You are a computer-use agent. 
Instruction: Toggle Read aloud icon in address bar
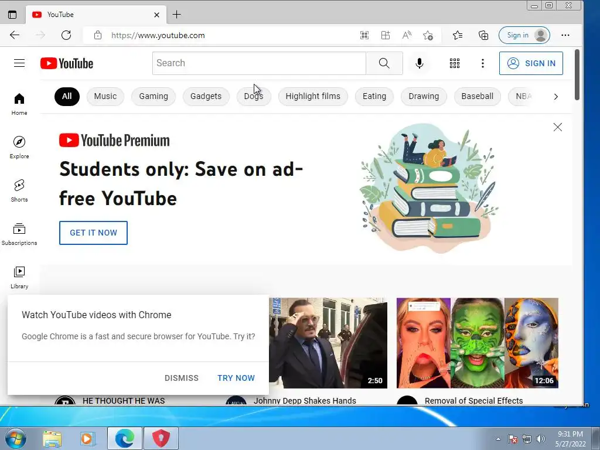[407, 35]
